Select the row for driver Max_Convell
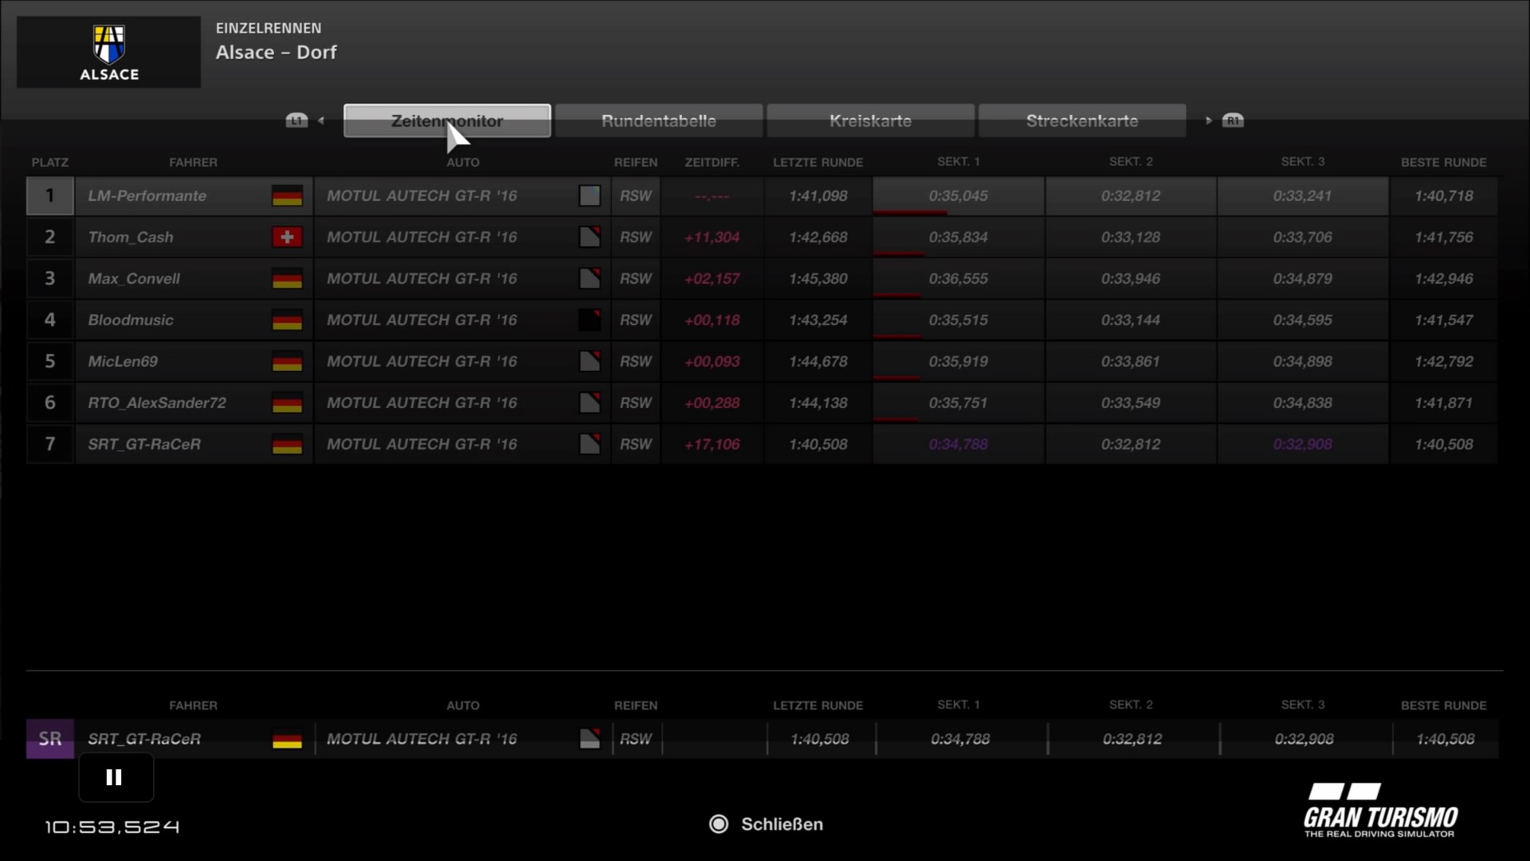The image size is (1530, 861). pyautogui.click(x=134, y=279)
